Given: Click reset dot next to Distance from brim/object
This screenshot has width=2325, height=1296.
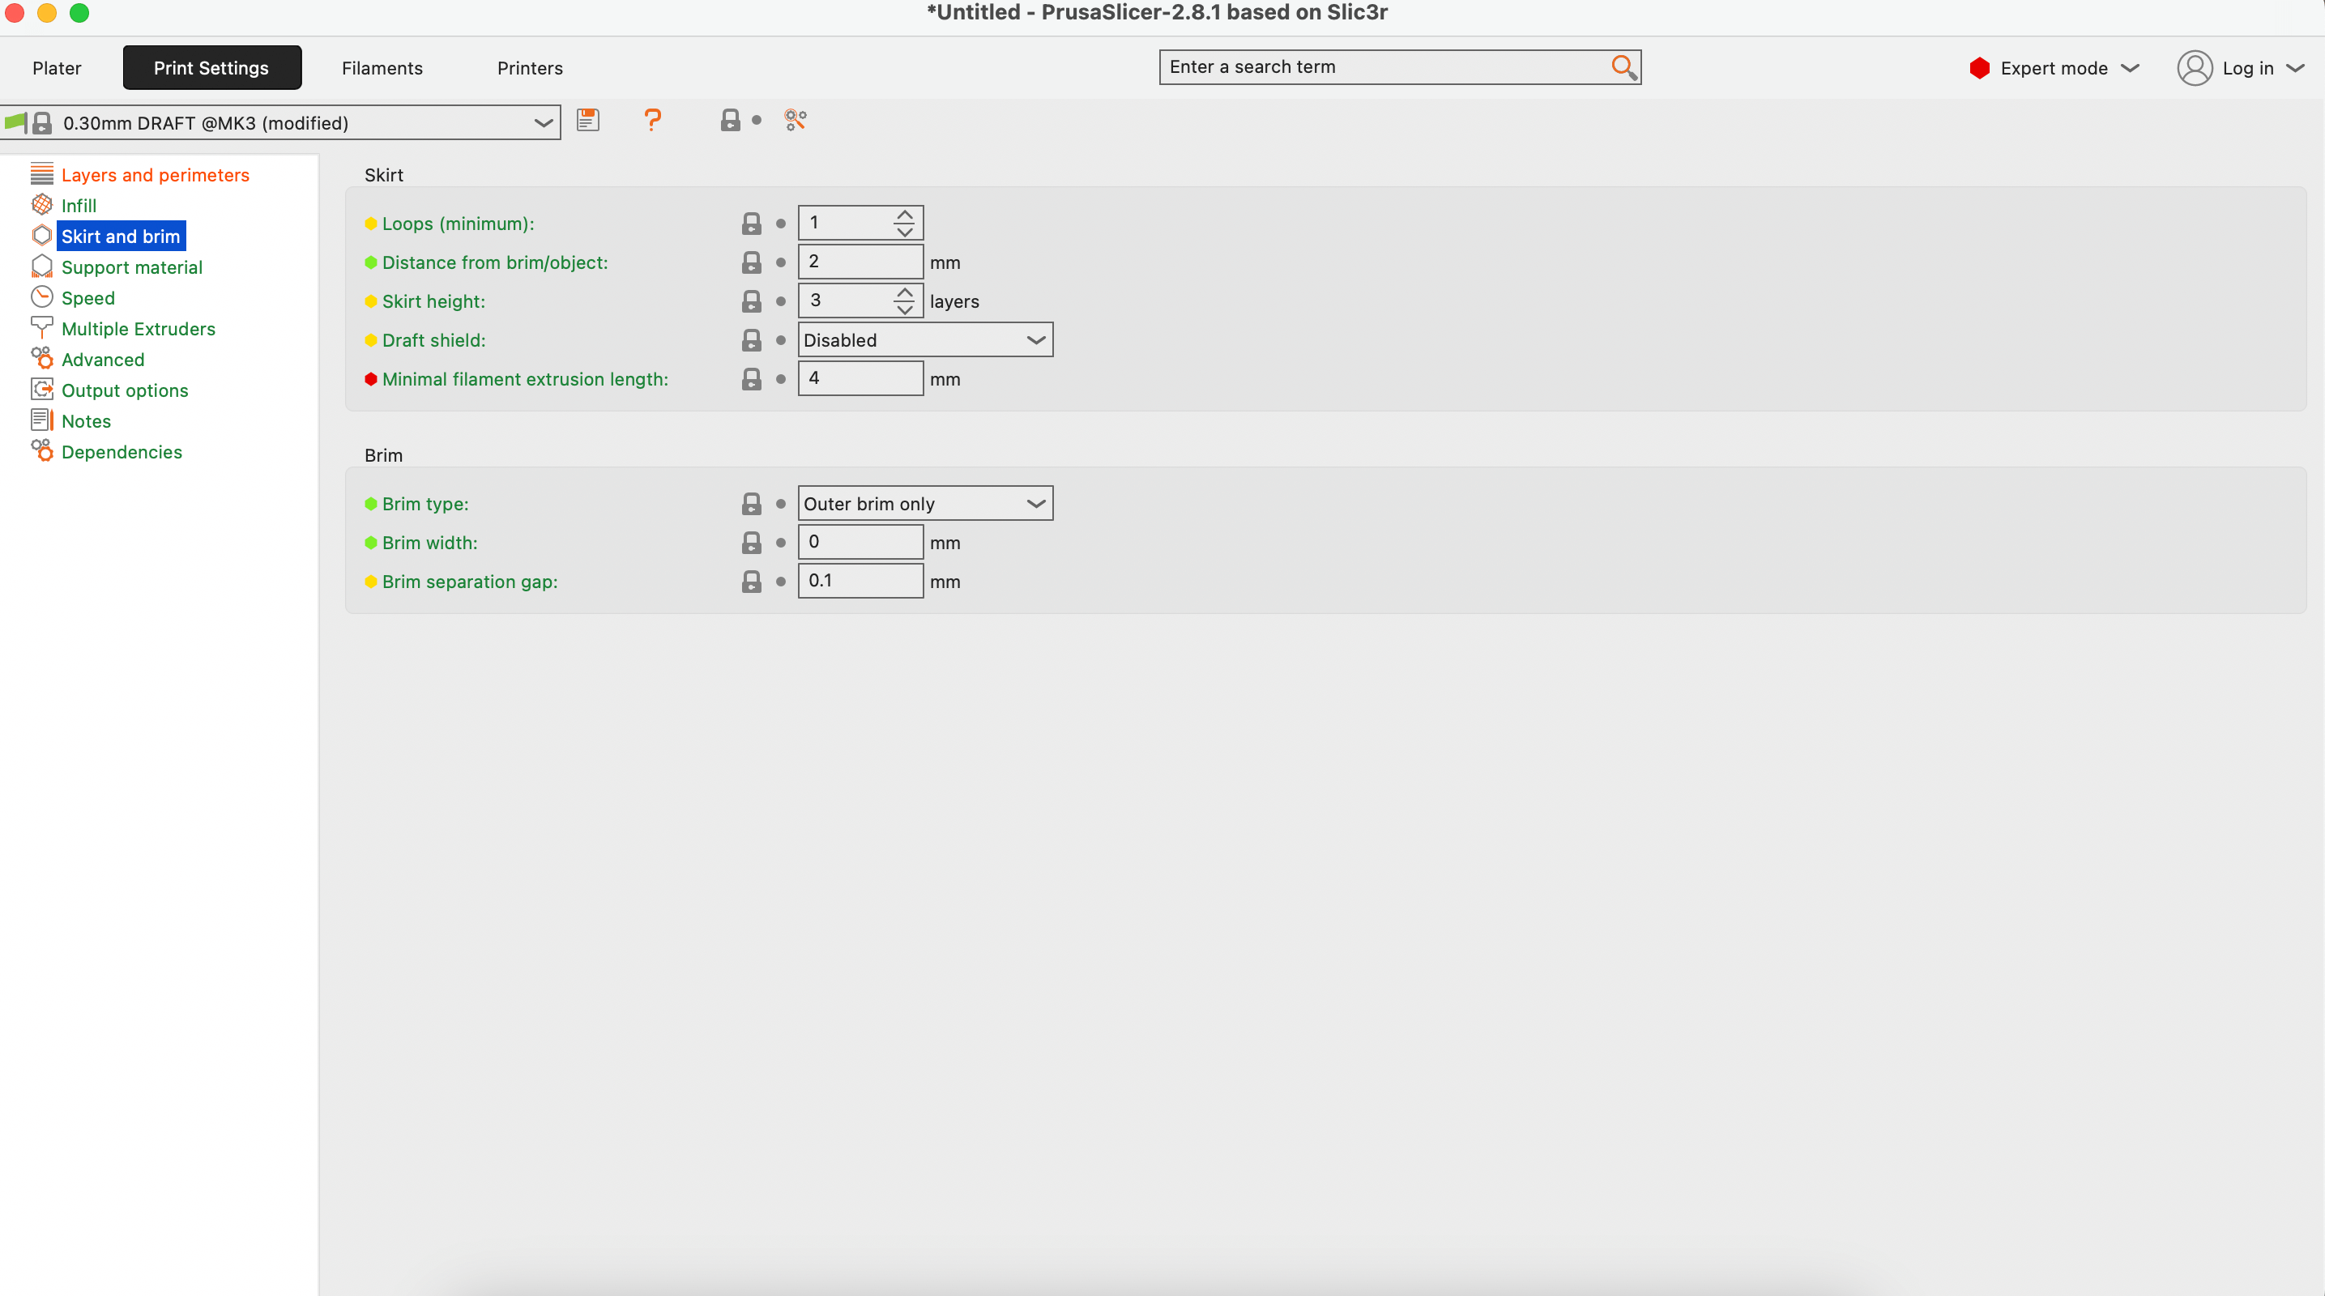Looking at the screenshot, I should [781, 262].
